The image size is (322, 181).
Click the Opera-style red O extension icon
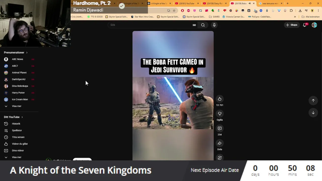pyautogui.click(x=182, y=11)
